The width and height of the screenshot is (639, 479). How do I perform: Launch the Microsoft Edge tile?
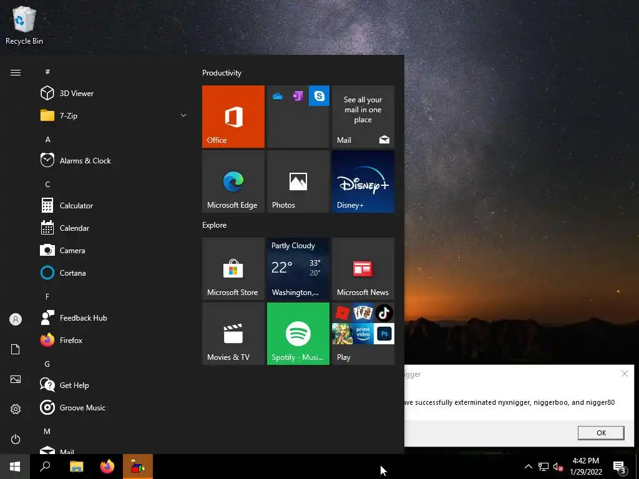[x=233, y=181]
